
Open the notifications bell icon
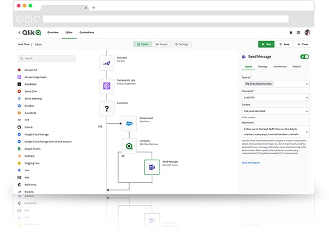tap(291, 33)
